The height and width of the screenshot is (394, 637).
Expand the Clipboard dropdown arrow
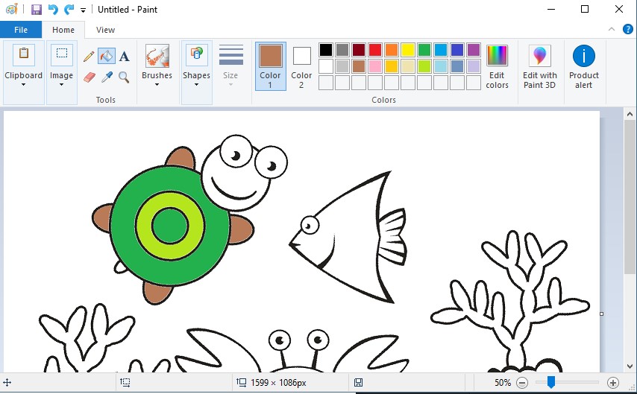(24, 85)
